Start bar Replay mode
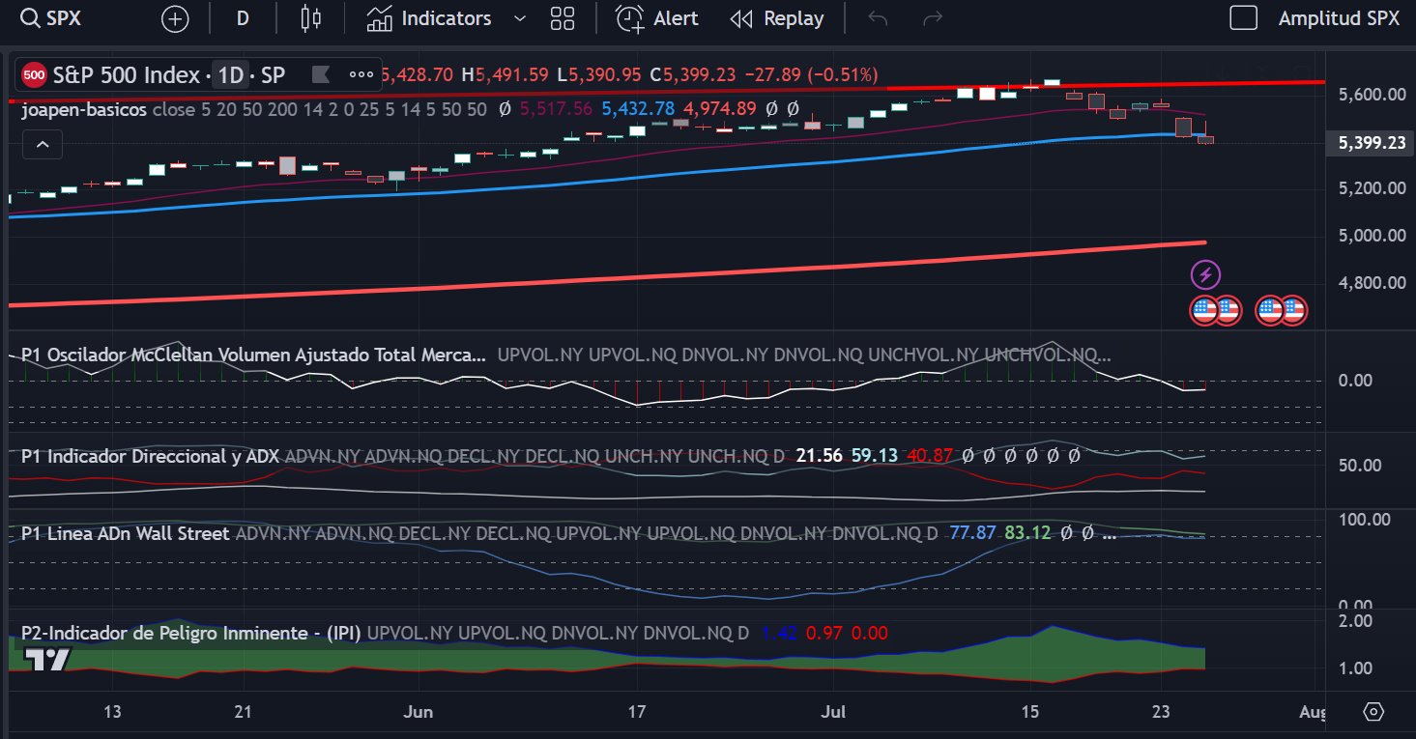 [777, 18]
